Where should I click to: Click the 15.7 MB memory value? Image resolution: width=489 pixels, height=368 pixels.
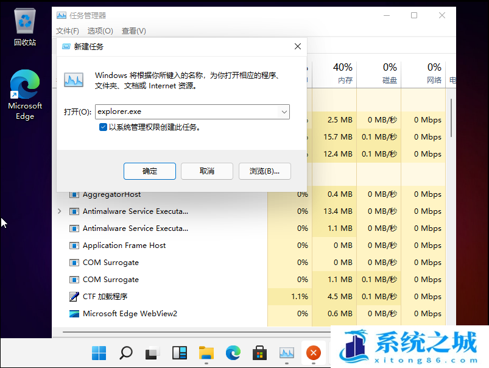pos(338,137)
